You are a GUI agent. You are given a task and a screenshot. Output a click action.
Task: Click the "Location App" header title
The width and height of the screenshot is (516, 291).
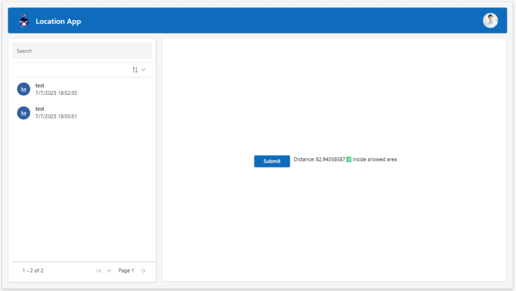tap(58, 21)
